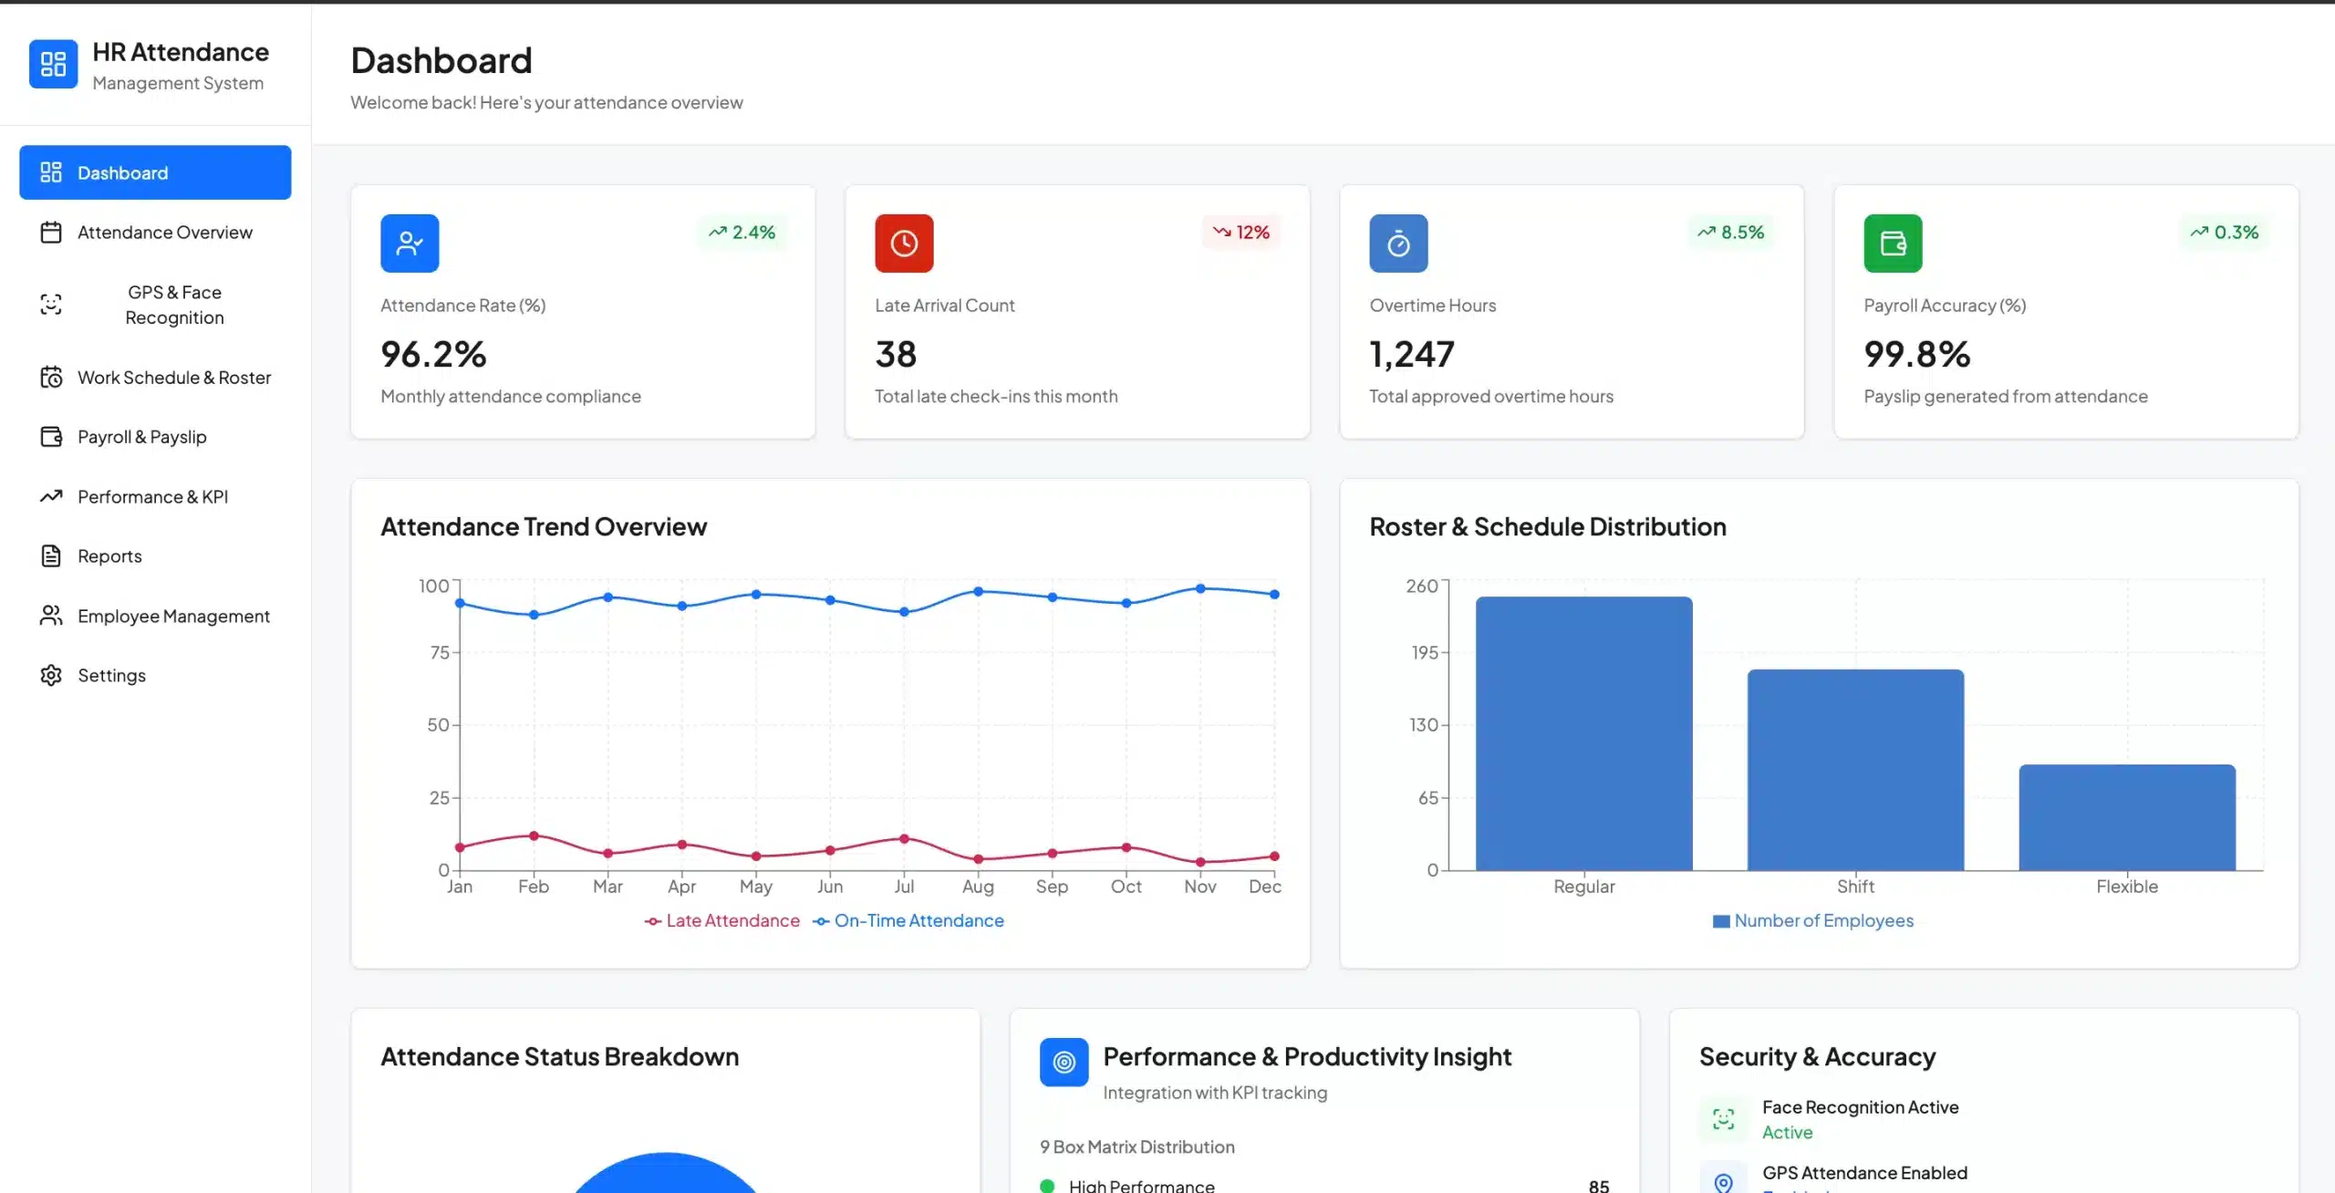Toggle Late Attendance series in chart legend

(722, 921)
